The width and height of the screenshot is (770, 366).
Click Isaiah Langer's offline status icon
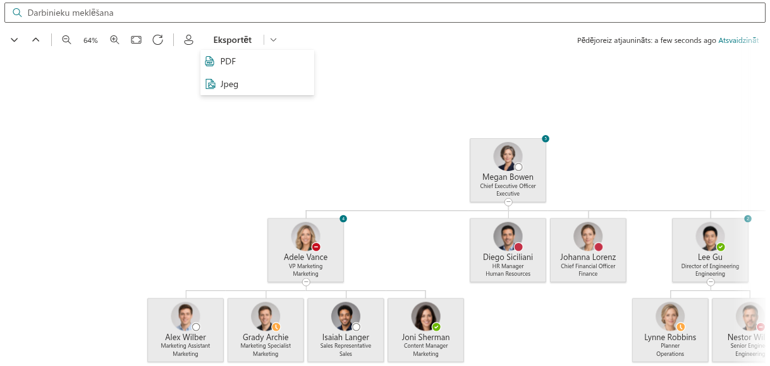pyautogui.click(x=356, y=327)
